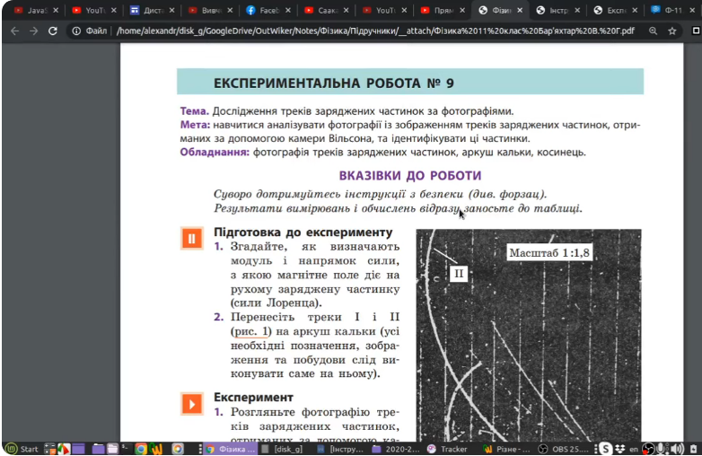Click the 'Підготовка до експерименту' heading
The width and height of the screenshot is (702, 456).
pyautogui.click(x=303, y=232)
